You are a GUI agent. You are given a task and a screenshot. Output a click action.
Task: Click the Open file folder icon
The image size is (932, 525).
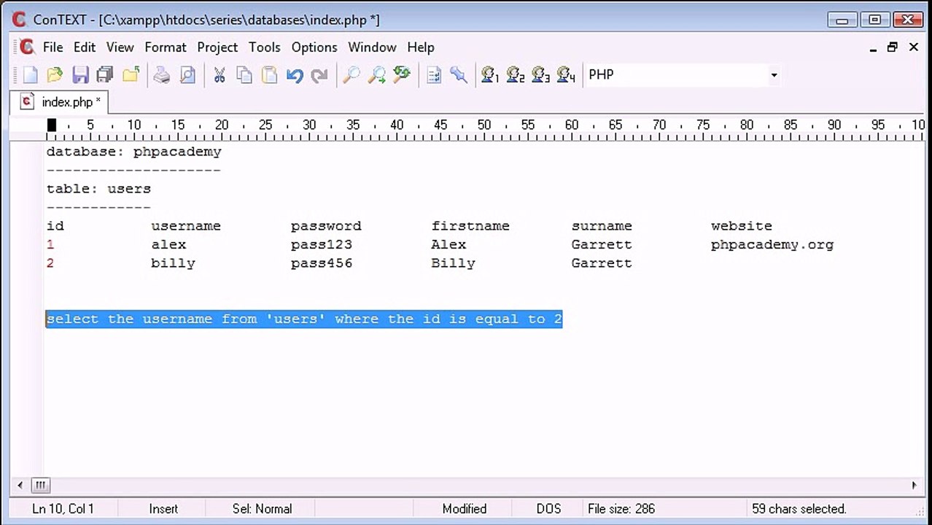55,74
